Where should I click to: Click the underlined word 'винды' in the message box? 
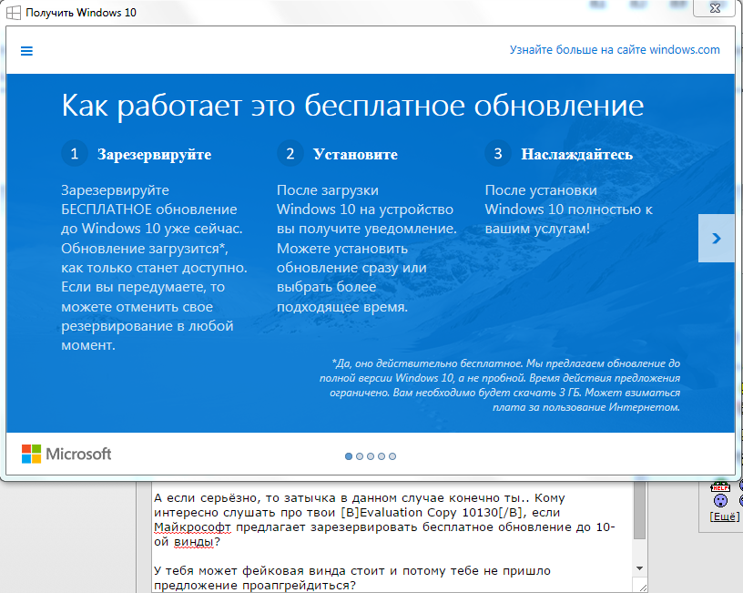(x=193, y=542)
